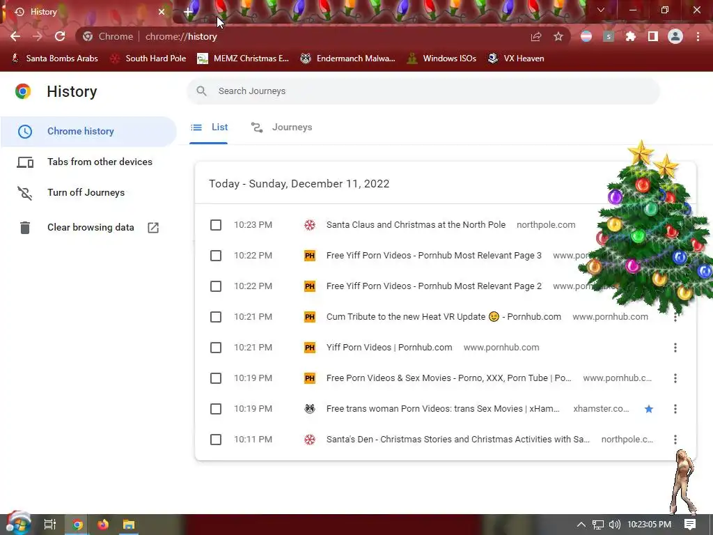Open the Extensions puzzle-piece icon
Image resolution: width=713 pixels, height=535 pixels.
[x=631, y=36]
